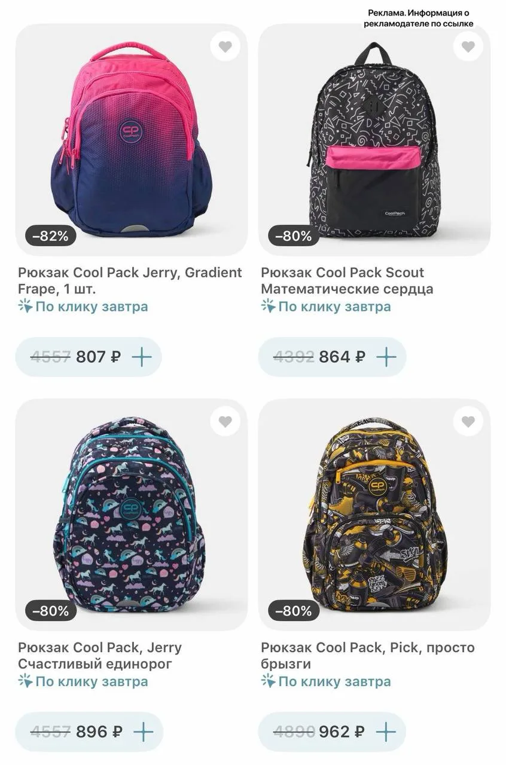Favorite the Jerry Gradient Frape backpack heart

225,47
